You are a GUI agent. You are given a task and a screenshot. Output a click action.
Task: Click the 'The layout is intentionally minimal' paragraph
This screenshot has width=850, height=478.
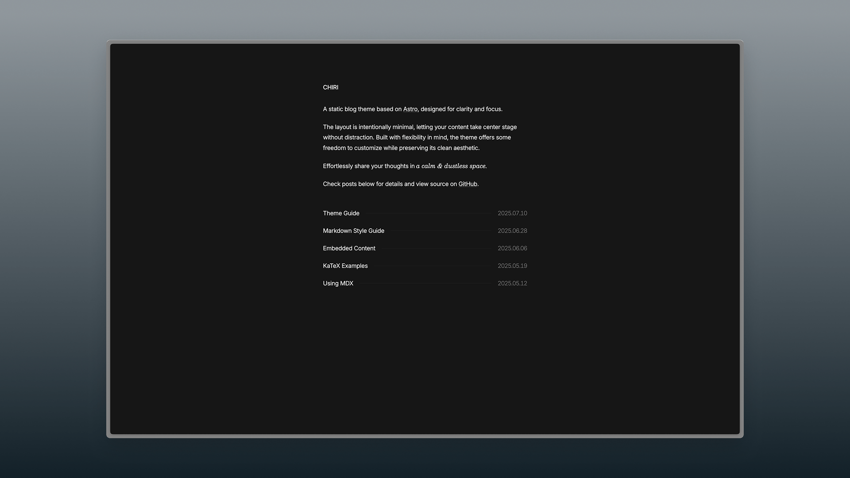pyautogui.click(x=420, y=138)
